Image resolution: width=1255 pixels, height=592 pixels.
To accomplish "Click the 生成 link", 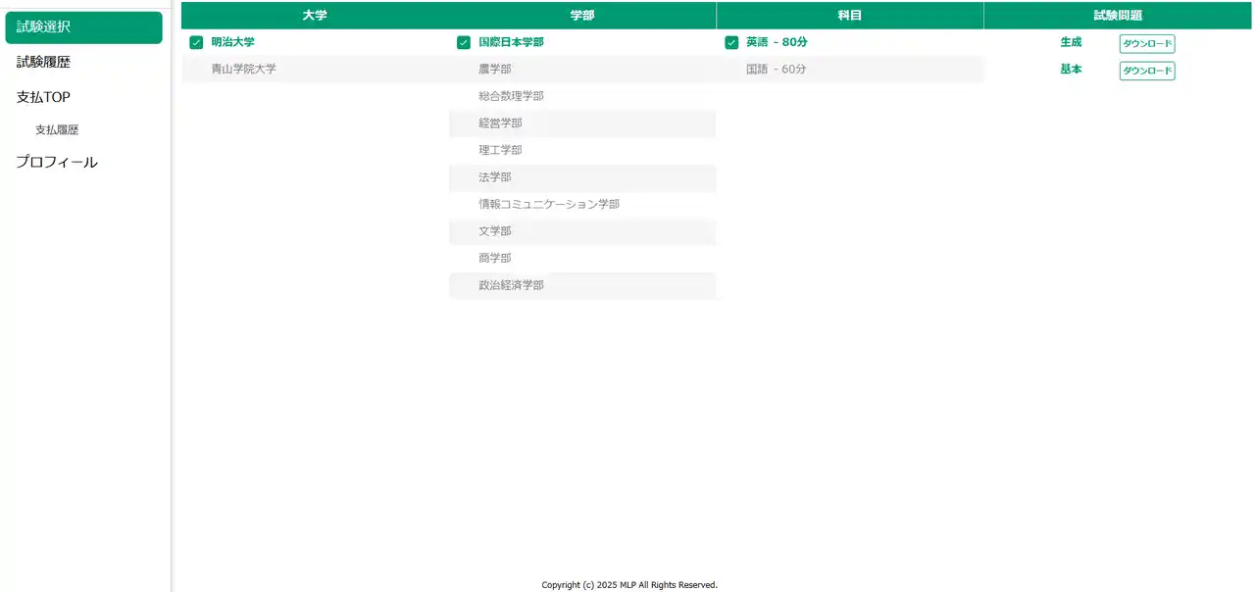I will tap(1071, 42).
